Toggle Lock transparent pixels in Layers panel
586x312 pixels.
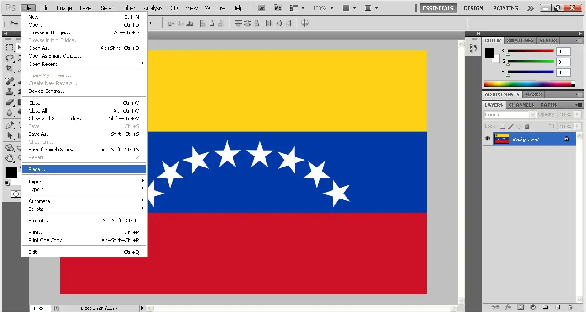pos(502,126)
